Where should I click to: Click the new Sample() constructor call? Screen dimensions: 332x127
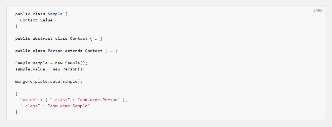pyautogui.click(x=71, y=63)
